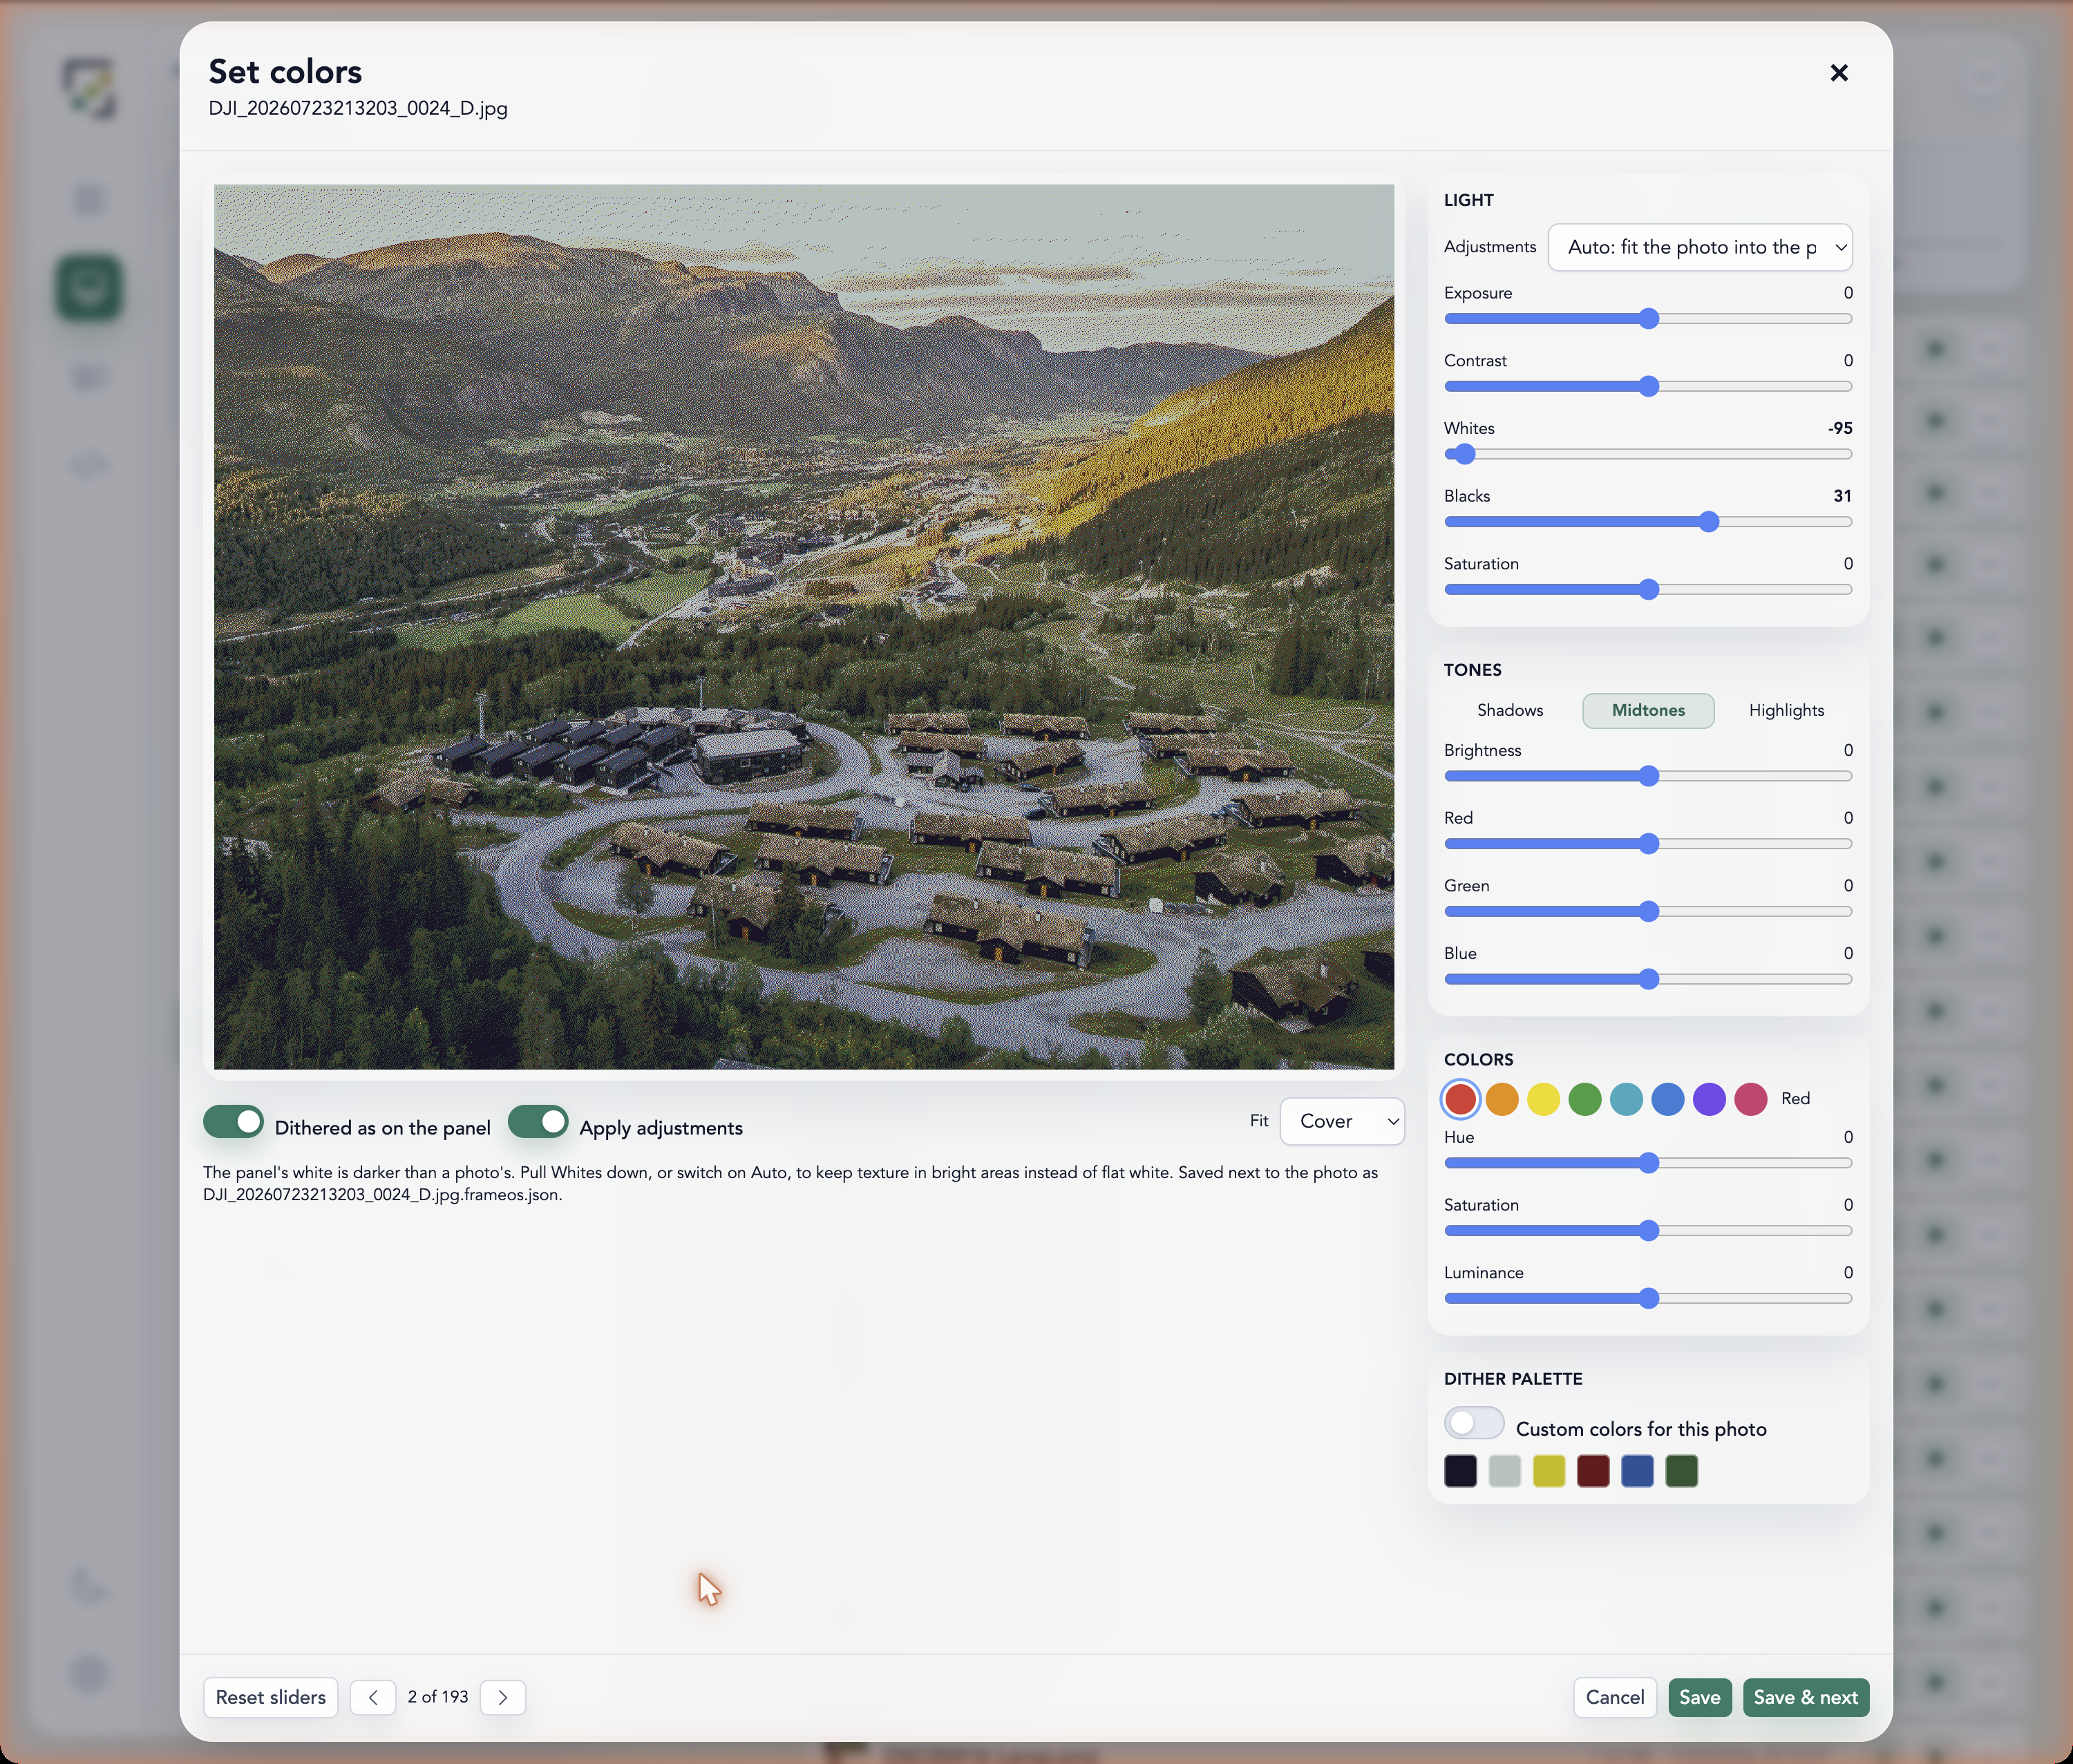Select the magenta color channel swatch

(1751, 1099)
